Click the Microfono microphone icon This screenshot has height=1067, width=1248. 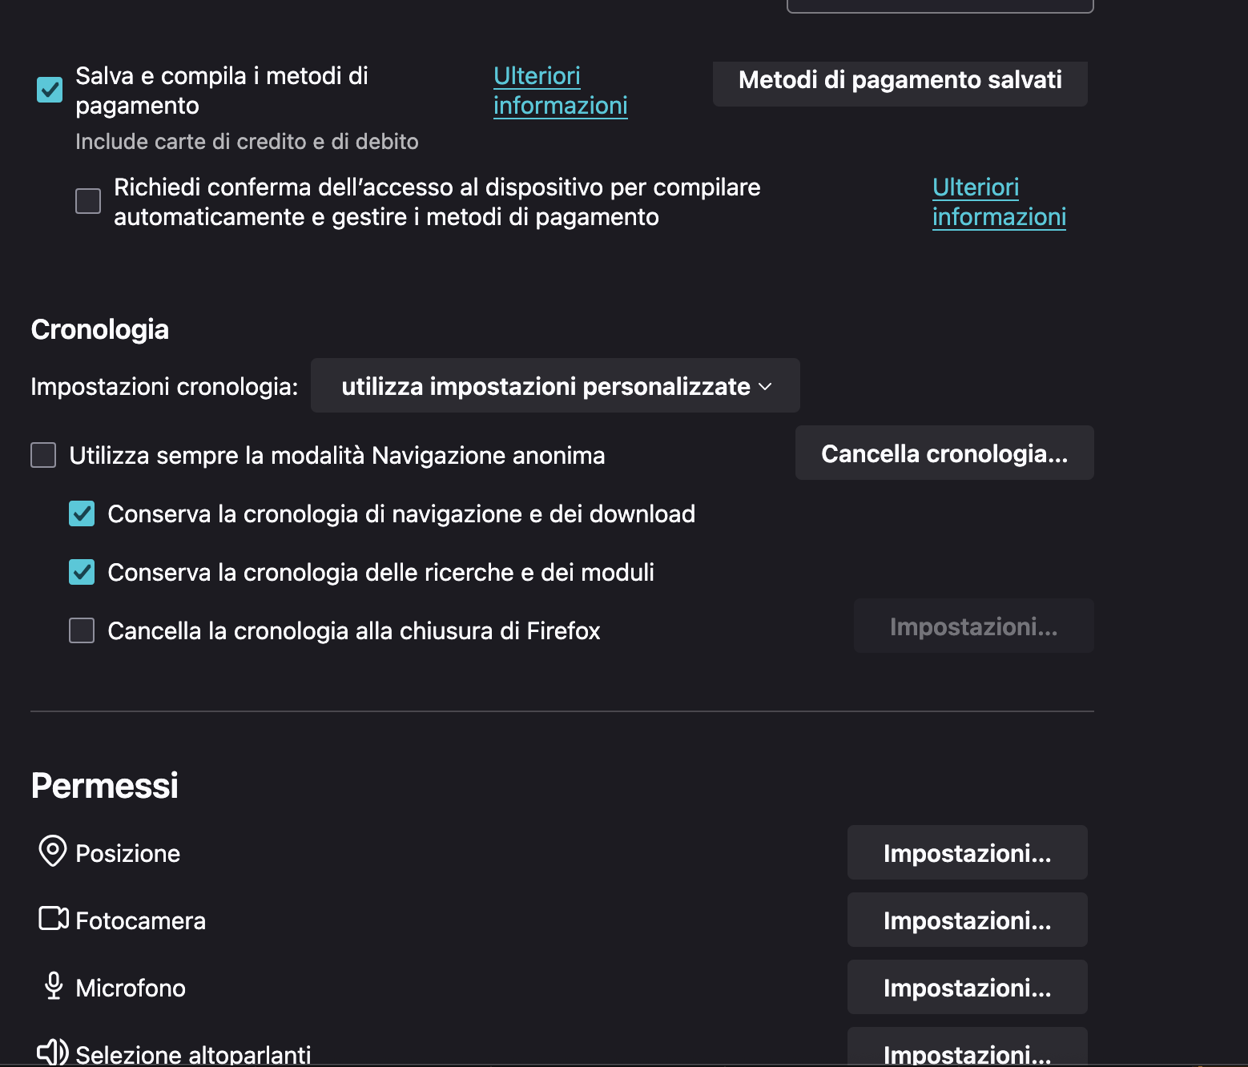(x=54, y=985)
